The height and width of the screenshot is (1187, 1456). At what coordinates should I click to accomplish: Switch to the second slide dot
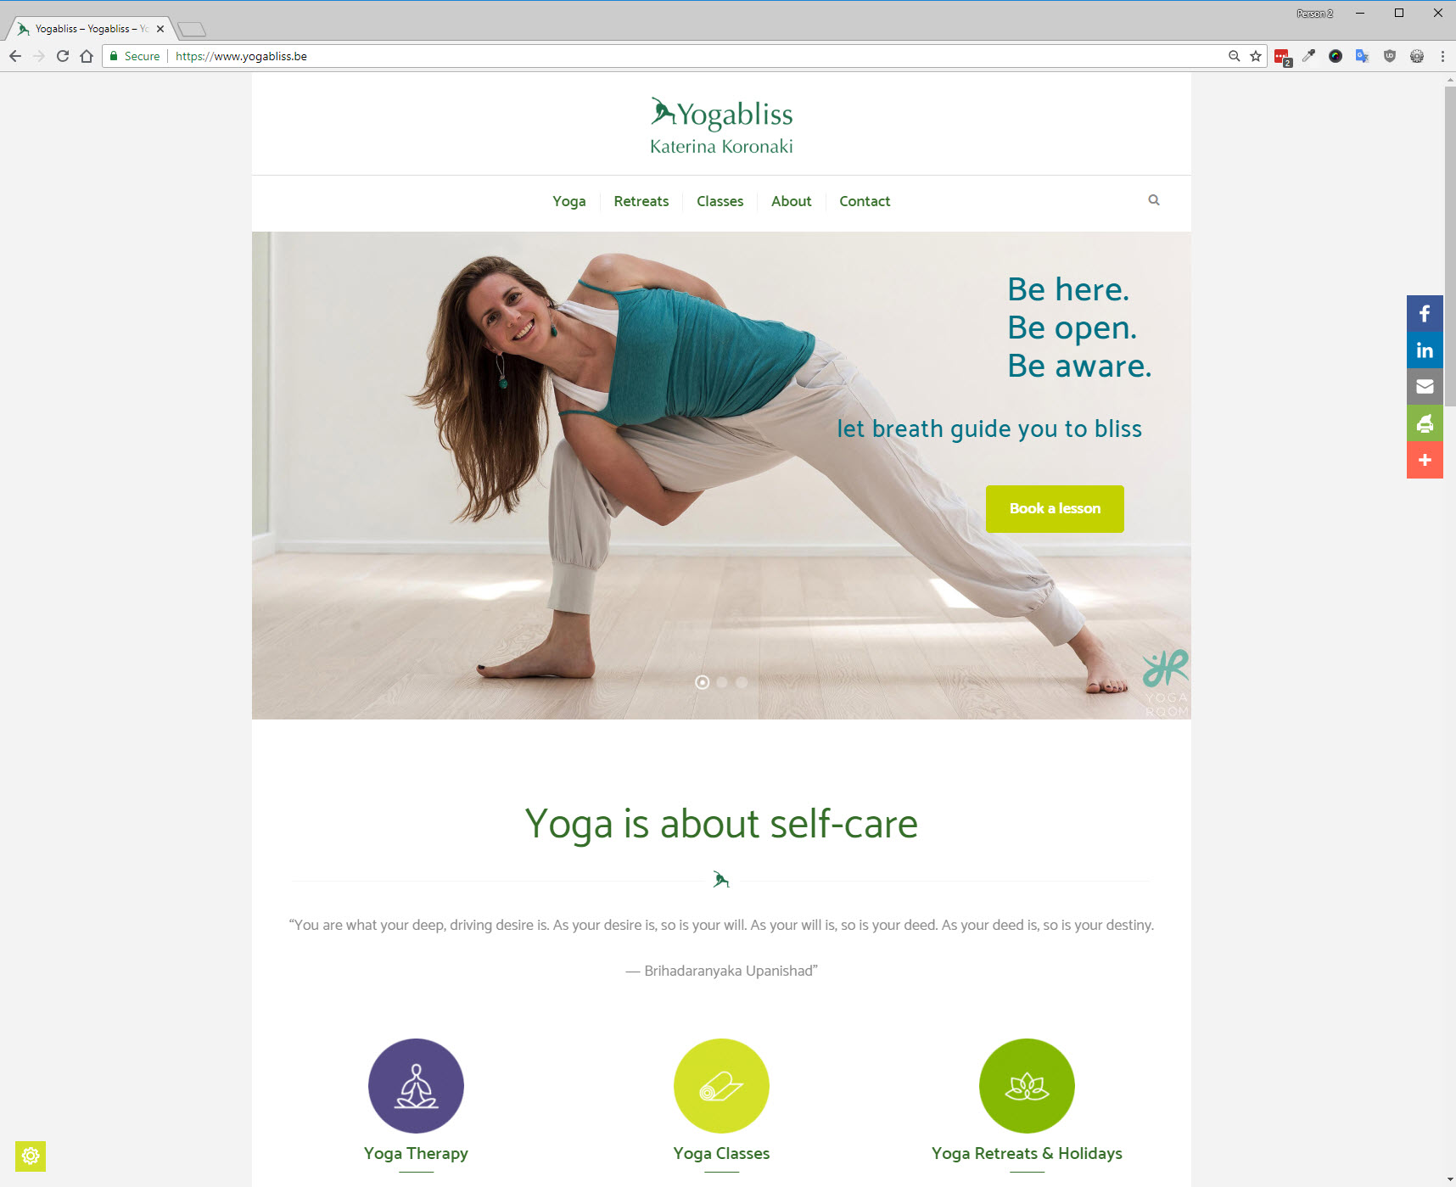tap(722, 682)
